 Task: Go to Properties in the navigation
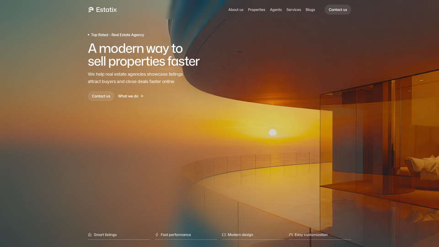coord(257,10)
